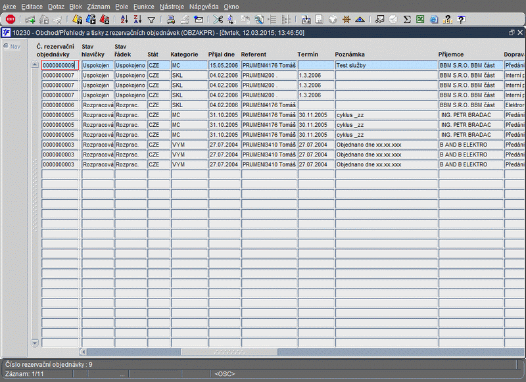Screen dimensions: 526x382
Task: Click the dotted vertical scrollbar thumb
Action: tap(35, 195)
